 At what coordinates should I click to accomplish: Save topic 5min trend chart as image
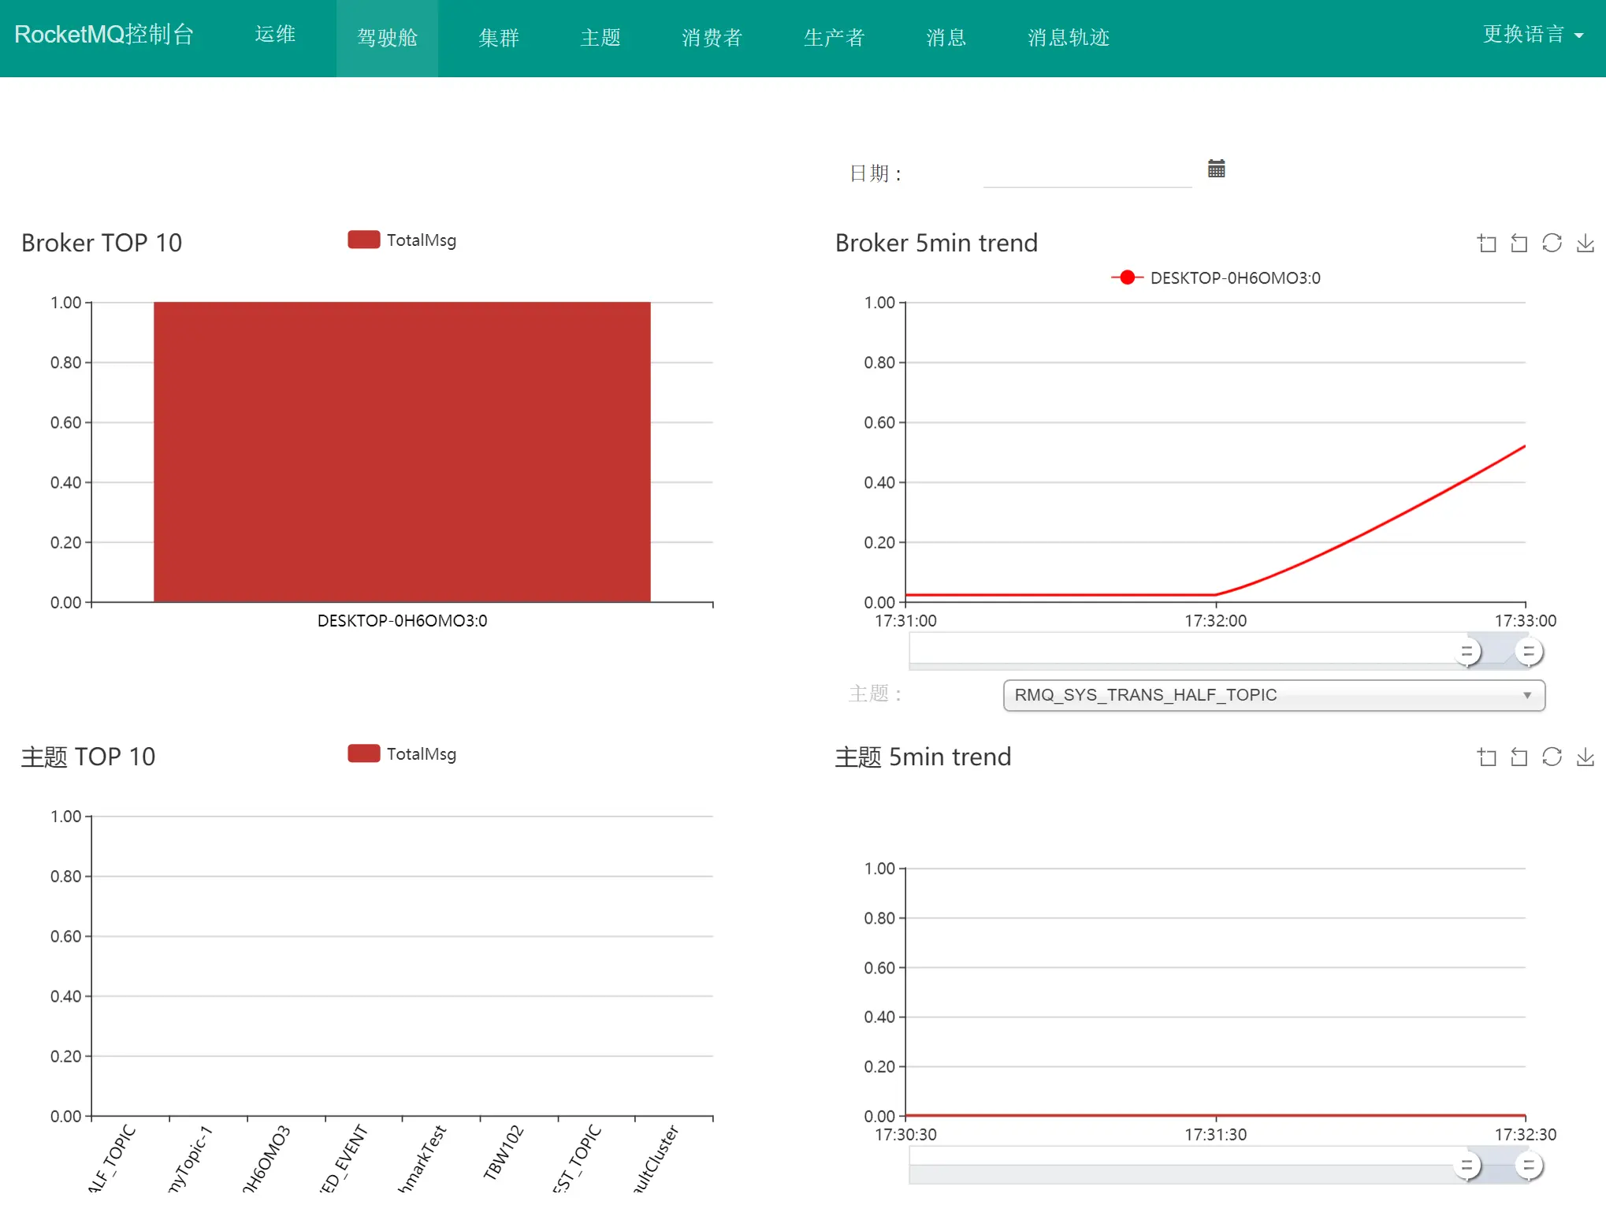(x=1585, y=757)
